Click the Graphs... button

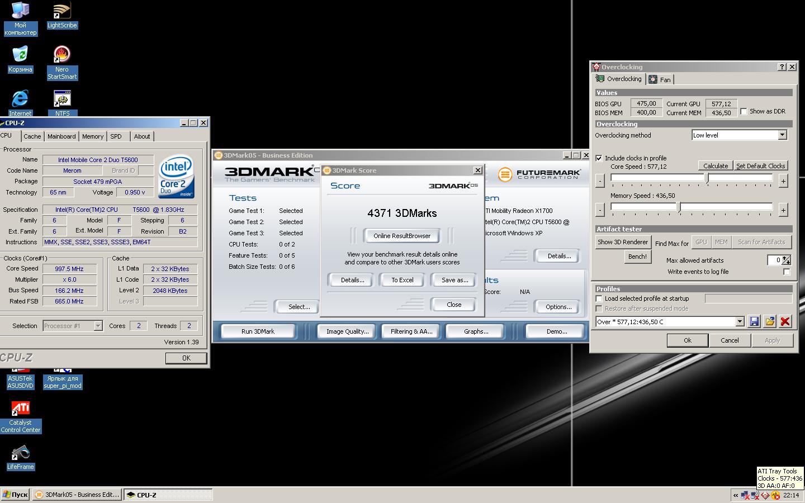point(476,331)
